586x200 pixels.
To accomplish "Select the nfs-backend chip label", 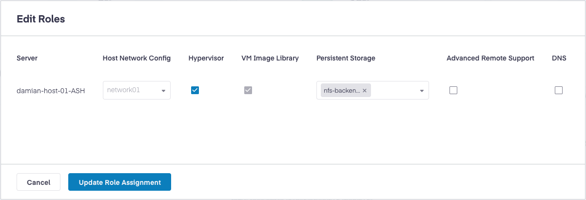I will coord(342,90).
